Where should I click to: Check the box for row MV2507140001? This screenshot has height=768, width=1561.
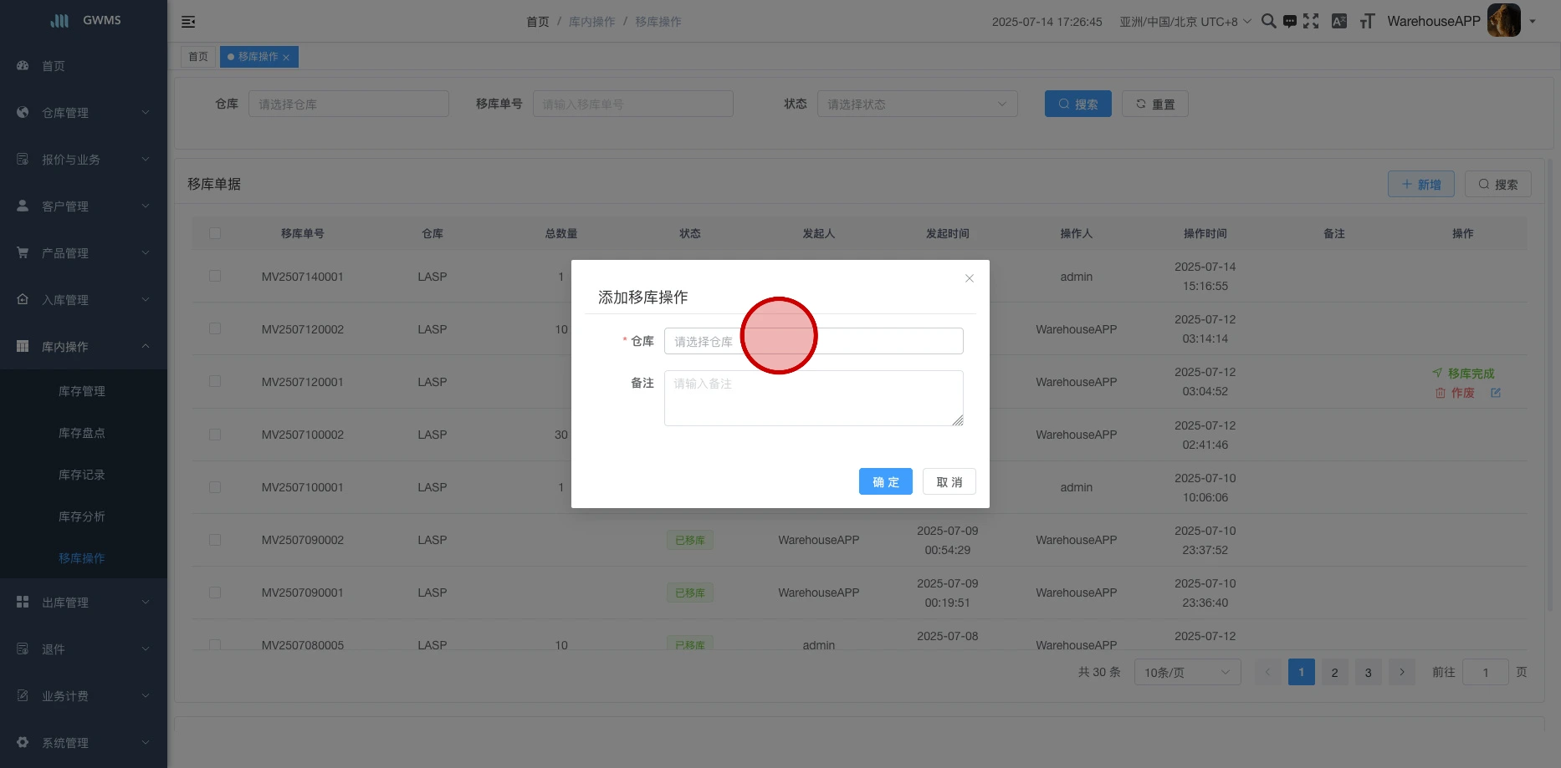(215, 276)
